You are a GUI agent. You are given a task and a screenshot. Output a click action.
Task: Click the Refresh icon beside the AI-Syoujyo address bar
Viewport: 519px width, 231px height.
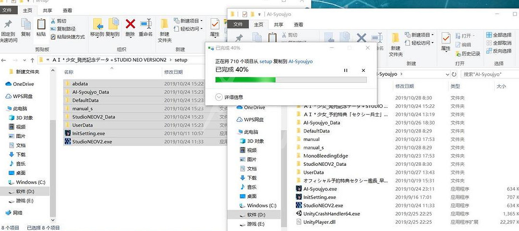pyautogui.click(x=455, y=74)
